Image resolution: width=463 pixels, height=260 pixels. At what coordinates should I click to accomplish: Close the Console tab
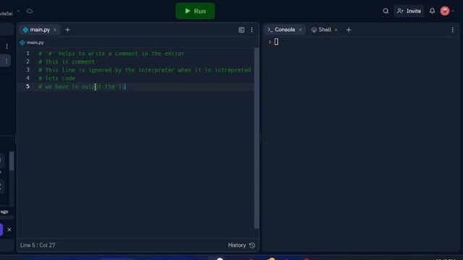tap(300, 30)
